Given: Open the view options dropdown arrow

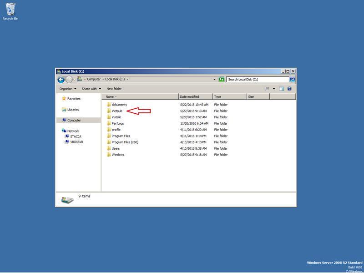Looking at the screenshot, I should (x=274, y=89).
